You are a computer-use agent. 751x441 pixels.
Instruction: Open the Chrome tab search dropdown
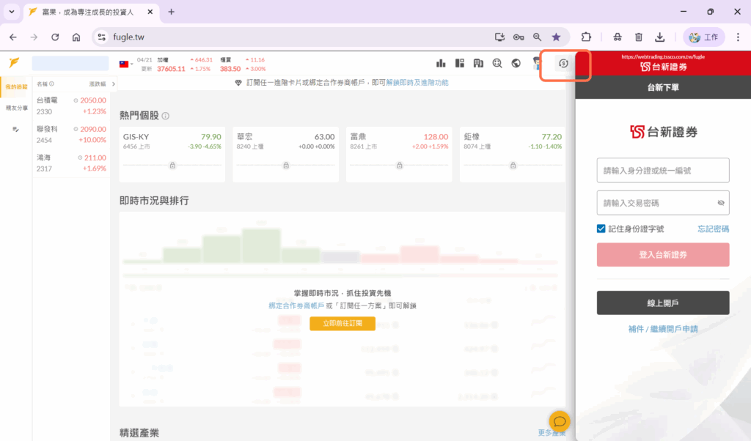(x=12, y=12)
